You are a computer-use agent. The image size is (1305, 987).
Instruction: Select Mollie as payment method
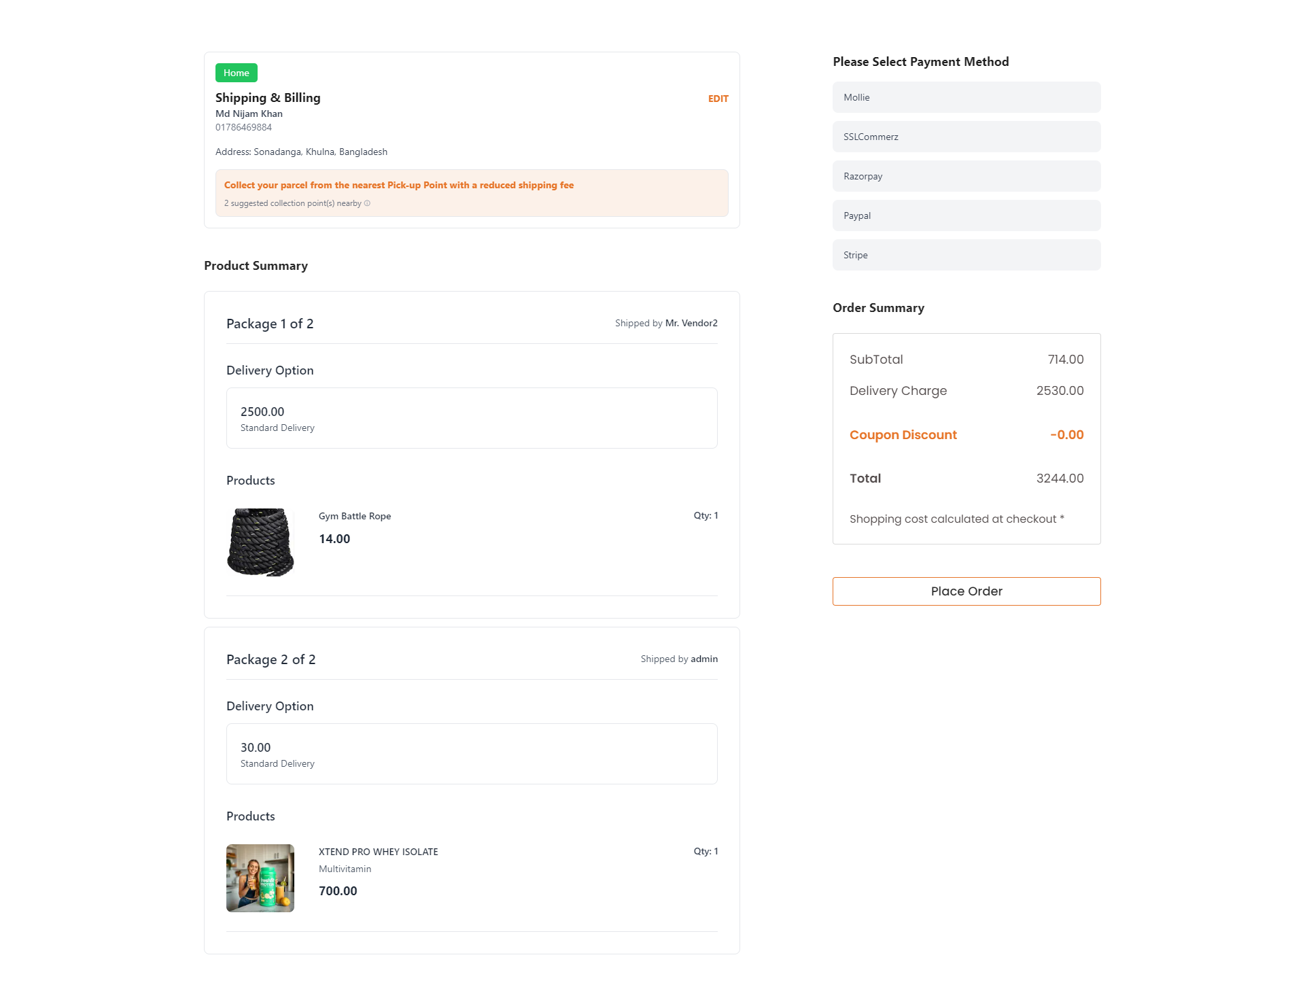966,97
